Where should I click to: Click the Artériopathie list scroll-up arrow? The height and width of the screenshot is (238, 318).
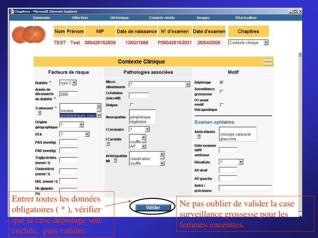162,154
